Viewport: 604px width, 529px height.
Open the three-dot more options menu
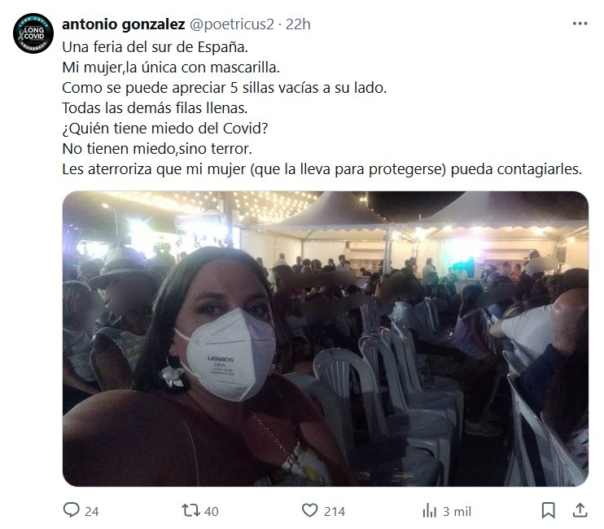pos(580,24)
